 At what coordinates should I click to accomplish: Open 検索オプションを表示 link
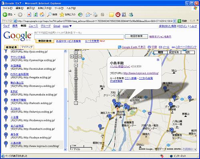click(x=160, y=37)
